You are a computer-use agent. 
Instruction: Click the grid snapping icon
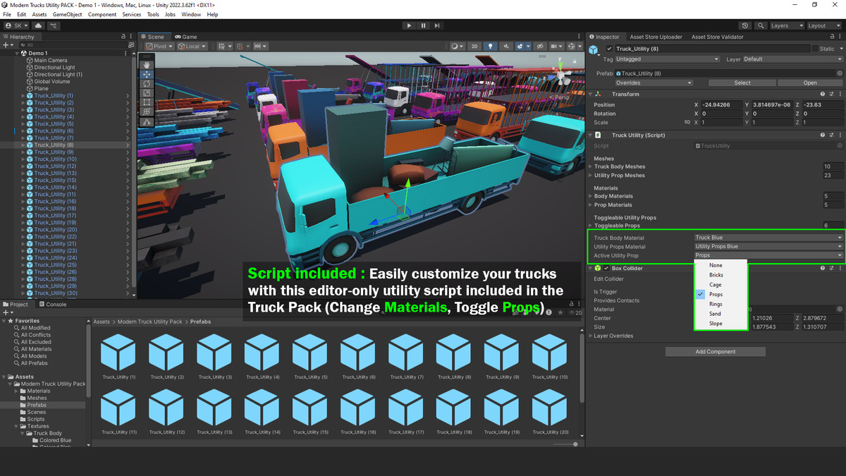[x=223, y=46]
